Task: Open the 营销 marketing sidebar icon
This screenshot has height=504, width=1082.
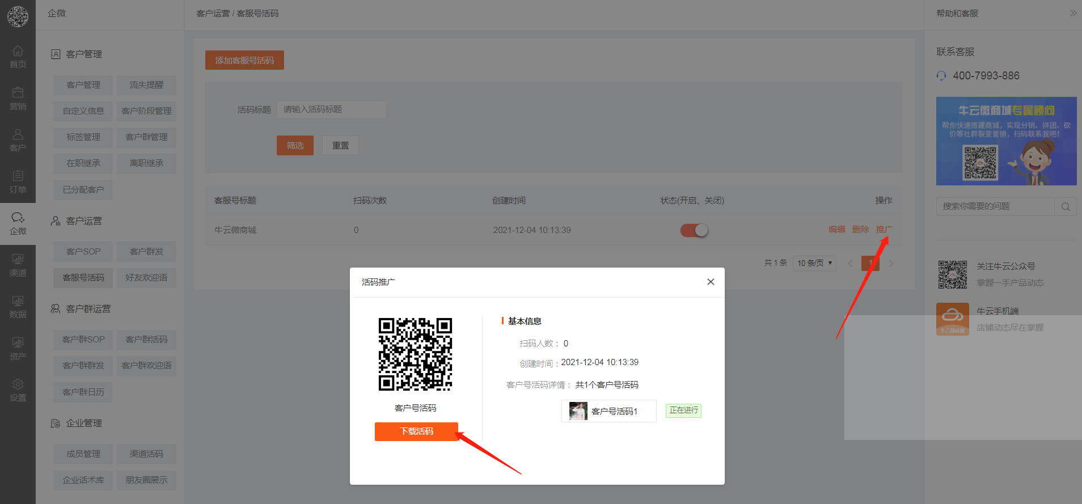Action: 18,99
